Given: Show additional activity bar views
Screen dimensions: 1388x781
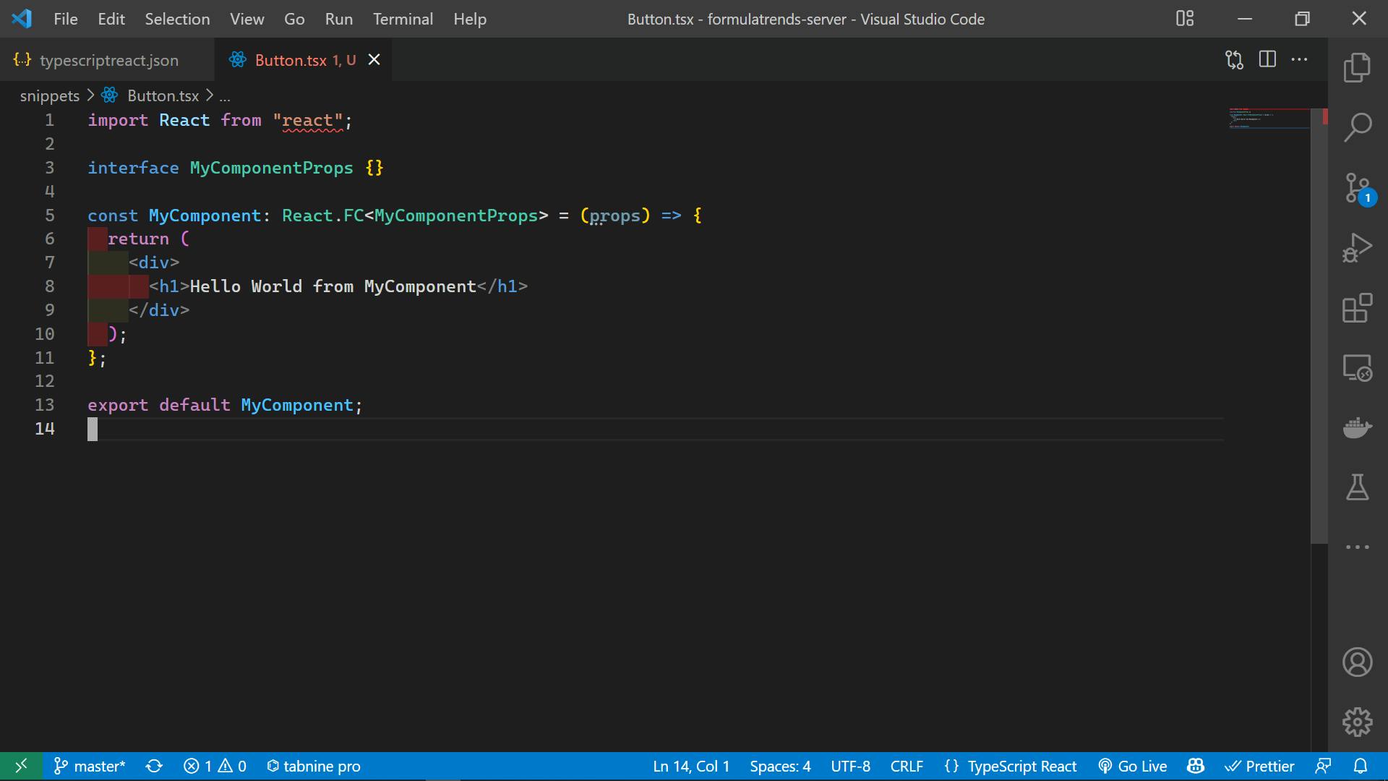Looking at the screenshot, I should pyautogui.click(x=1357, y=547).
